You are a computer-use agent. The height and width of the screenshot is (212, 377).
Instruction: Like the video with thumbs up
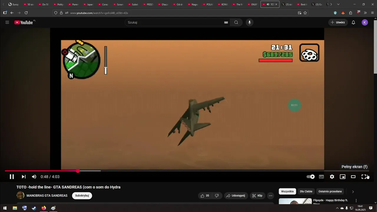coord(205,196)
